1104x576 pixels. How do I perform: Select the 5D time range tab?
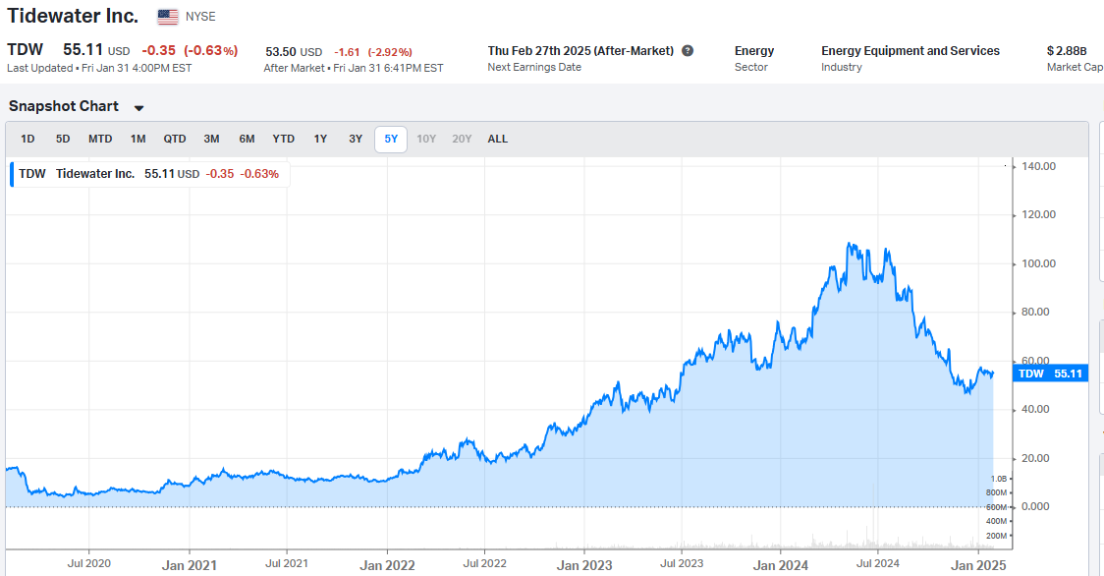click(63, 139)
